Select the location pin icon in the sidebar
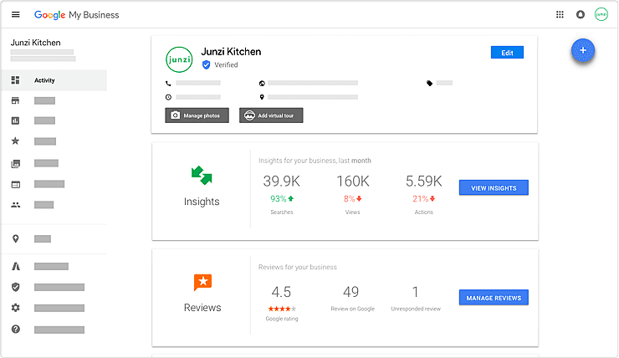The height and width of the screenshot is (358, 619). [x=15, y=238]
